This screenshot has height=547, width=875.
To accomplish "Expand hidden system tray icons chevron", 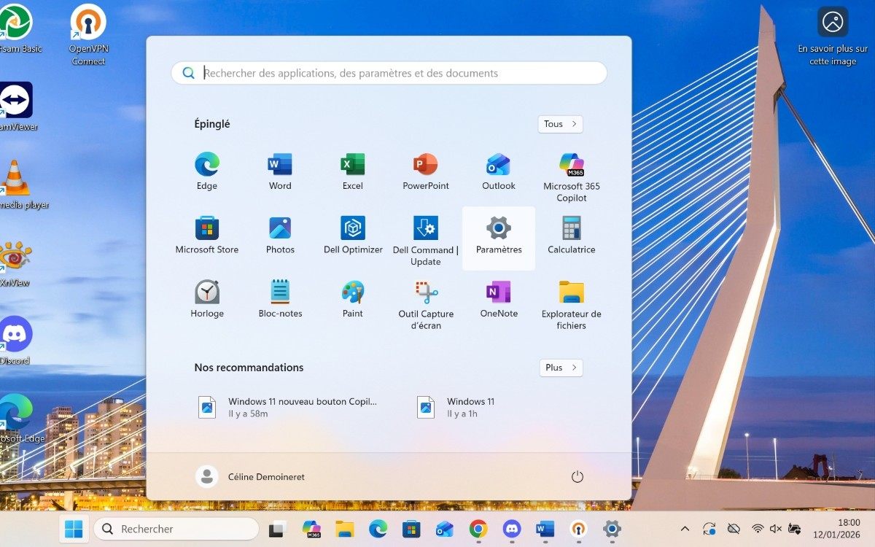I will click(x=685, y=529).
